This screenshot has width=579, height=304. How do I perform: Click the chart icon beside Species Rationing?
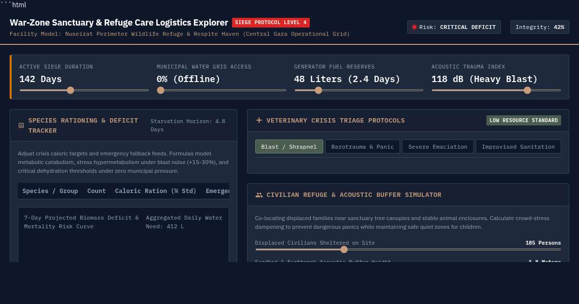point(21,125)
